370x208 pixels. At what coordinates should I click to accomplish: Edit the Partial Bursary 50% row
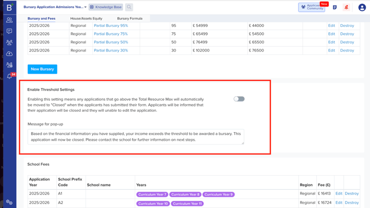(331, 42)
